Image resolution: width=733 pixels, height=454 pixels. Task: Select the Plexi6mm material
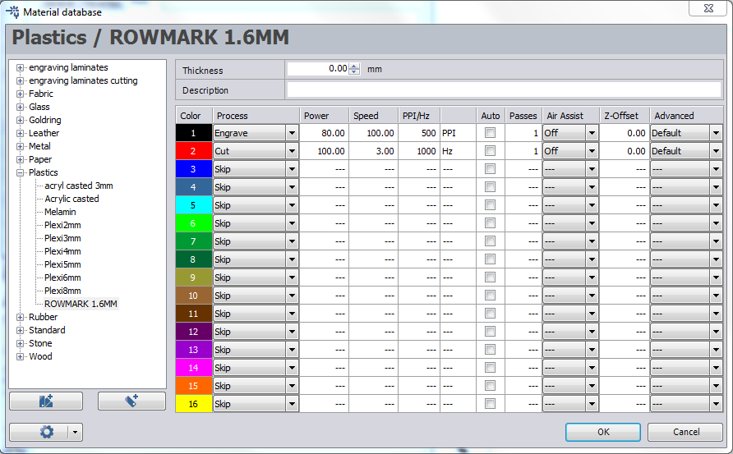tap(62, 277)
